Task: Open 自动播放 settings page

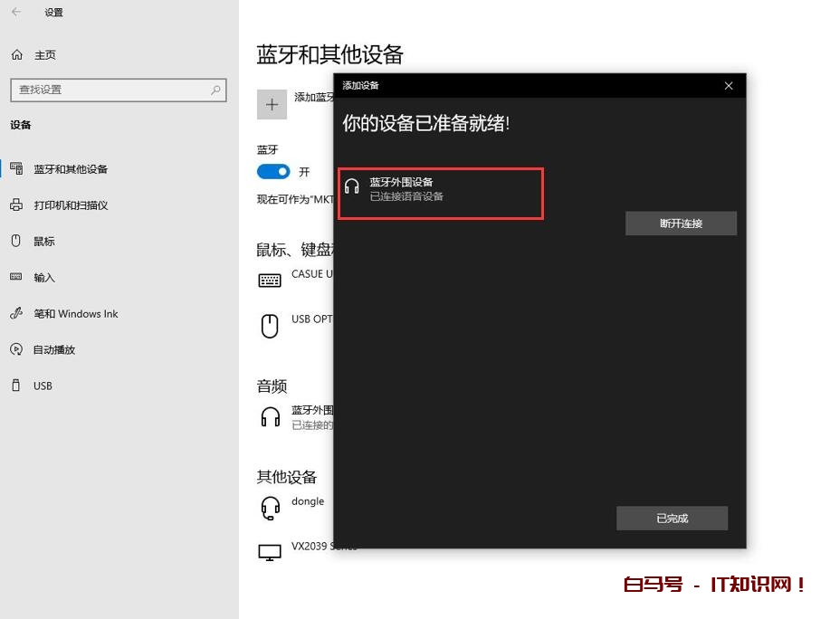Action: click(x=54, y=350)
